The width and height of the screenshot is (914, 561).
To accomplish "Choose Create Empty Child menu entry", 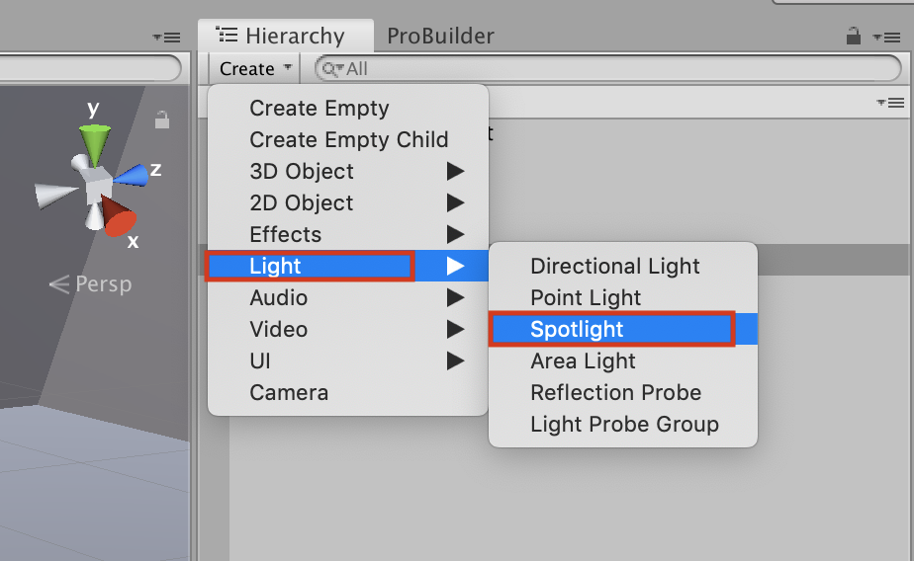I will point(348,139).
